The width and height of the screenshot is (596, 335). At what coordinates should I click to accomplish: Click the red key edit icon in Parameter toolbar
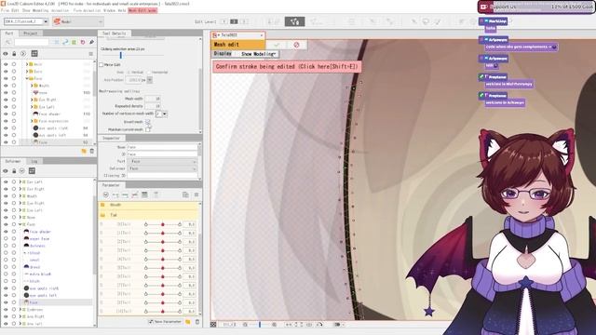tap(134, 194)
